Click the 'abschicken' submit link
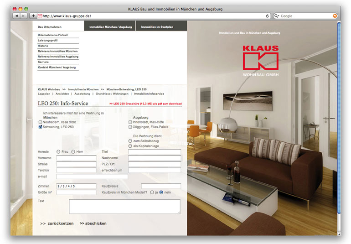Image resolution: width=351 pixels, height=244 pixels. [x=93, y=223]
